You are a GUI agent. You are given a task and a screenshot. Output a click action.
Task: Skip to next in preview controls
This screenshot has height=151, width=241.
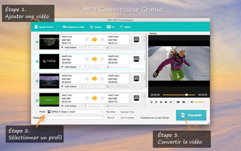coord(171,102)
